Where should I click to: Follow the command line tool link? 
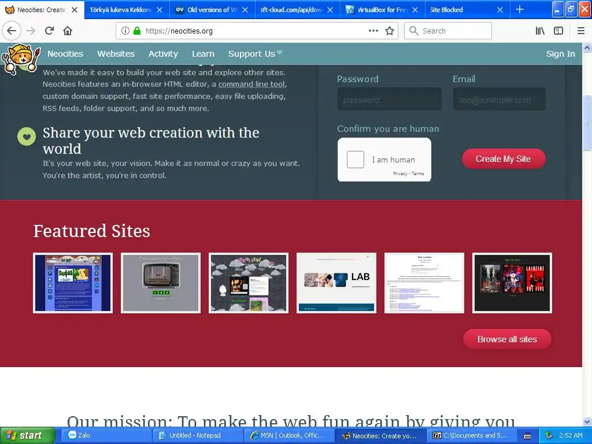pos(251,84)
